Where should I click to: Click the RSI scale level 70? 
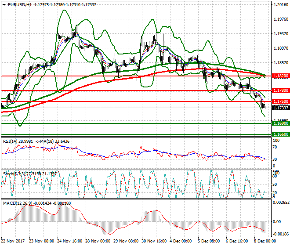click(275, 147)
